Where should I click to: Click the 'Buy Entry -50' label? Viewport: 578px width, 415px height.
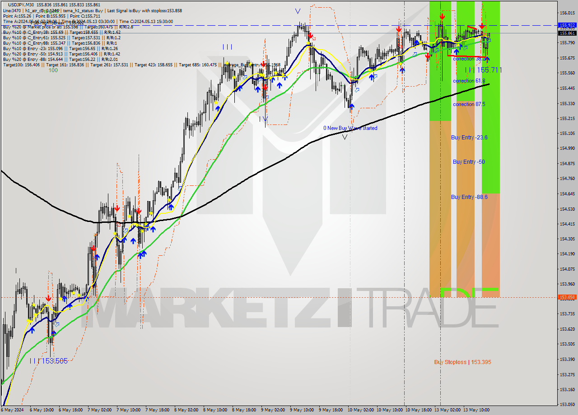(469, 162)
